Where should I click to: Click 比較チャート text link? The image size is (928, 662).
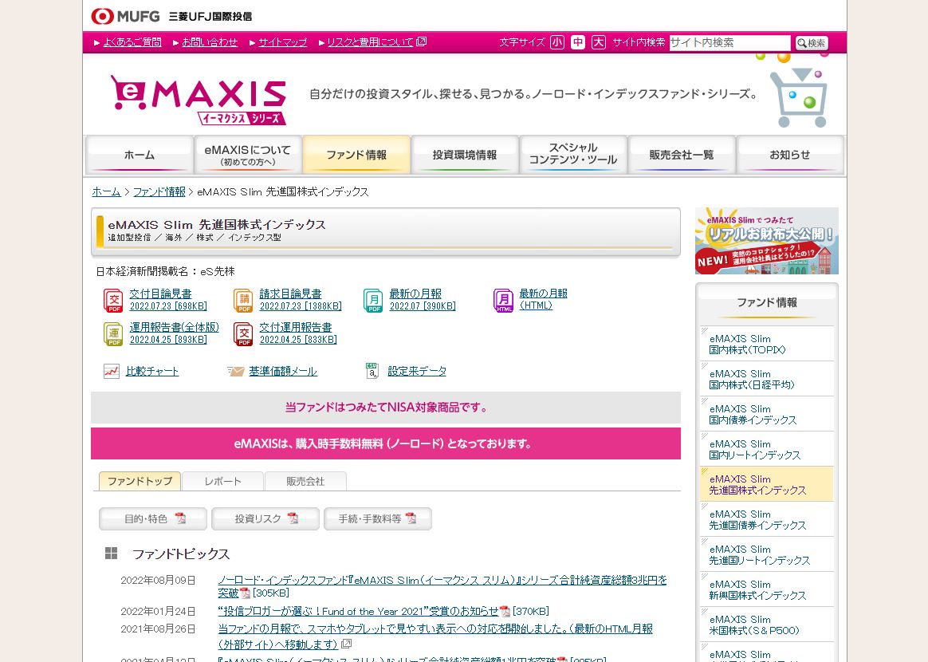click(152, 371)
